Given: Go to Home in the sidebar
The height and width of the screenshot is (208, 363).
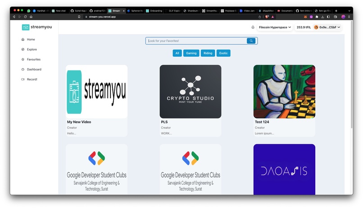Looking at the screenshot, I should (31, 40).
